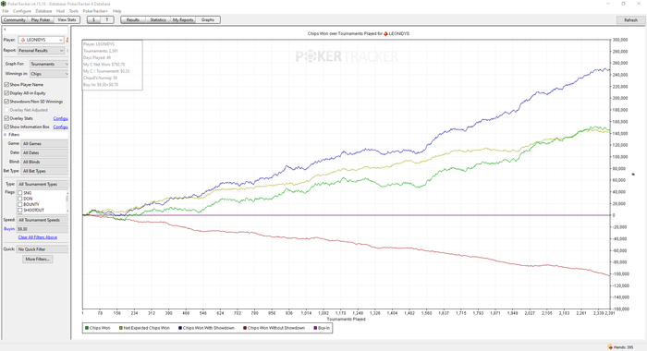
Task: Click the LEONIDYS site icon in player dropdown
Action: (23, 40)
